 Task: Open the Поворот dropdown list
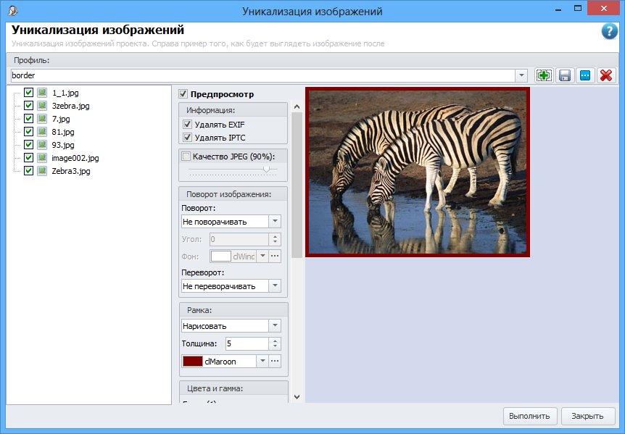(x=275, y=221)
